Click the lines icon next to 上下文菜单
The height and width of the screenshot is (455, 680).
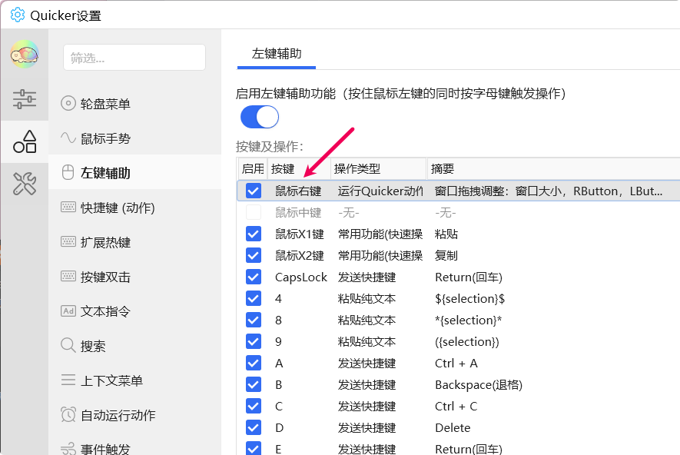(68, 380)
